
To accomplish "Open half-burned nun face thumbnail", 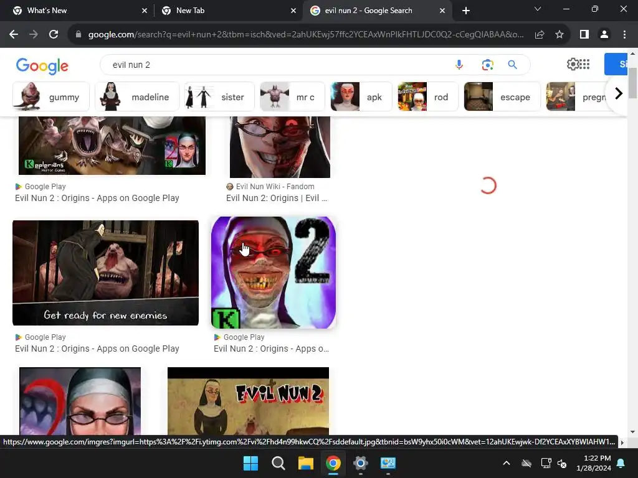I will [280, 147].
